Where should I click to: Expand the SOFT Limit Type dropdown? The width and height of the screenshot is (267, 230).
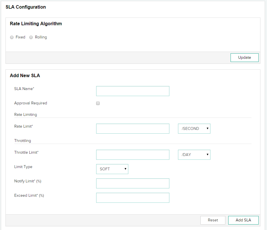click(x=112, y=169)
